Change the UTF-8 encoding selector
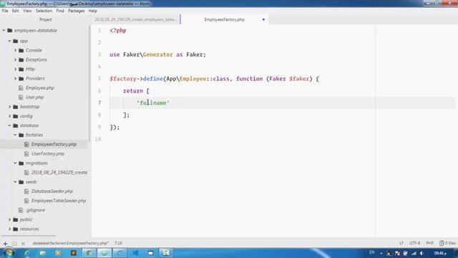The width and height of the screenshot is (458, 258). (415, 243)
